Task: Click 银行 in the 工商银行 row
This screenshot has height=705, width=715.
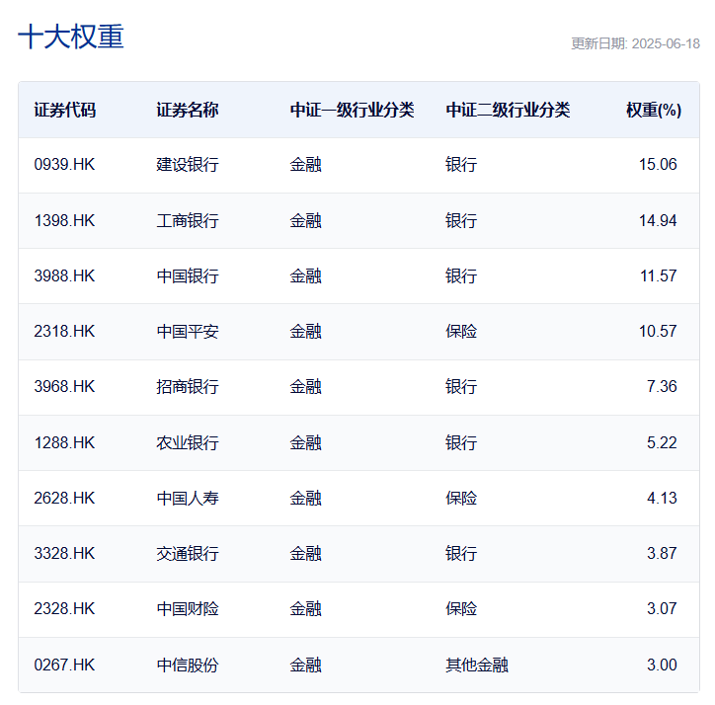Action: tap(461, 221)
